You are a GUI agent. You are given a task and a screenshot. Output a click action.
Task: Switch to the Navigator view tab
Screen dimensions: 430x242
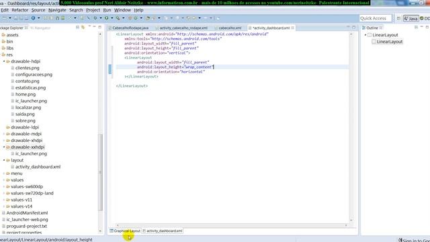click(x=40, y=28)
